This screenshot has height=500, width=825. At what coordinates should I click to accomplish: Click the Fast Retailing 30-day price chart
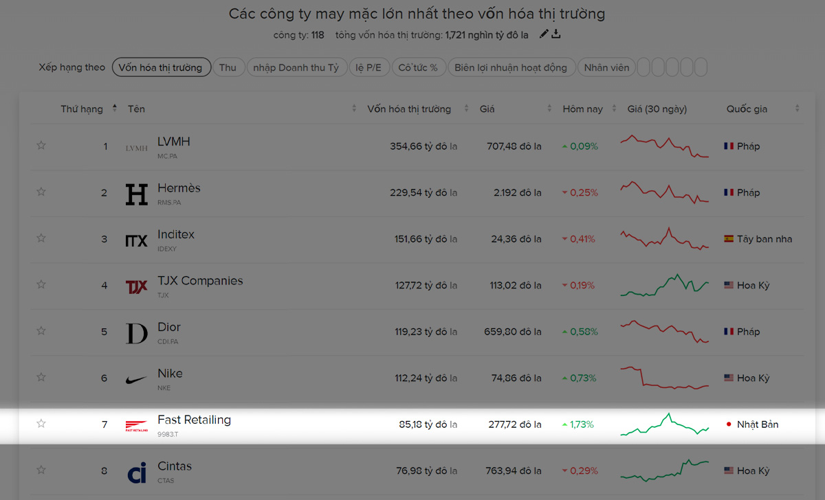(x=663, y=424)
